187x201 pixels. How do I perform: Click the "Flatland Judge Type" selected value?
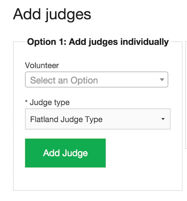[66, 119]
